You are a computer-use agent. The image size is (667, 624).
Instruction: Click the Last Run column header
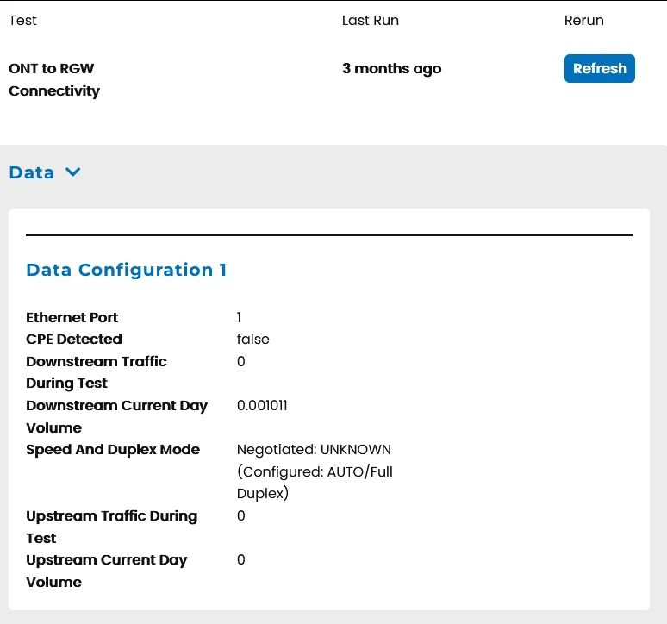tap(370, 20)
